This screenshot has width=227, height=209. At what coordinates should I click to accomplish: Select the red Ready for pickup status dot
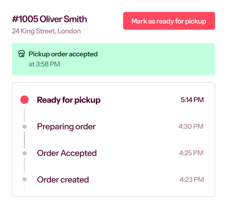[24, 100]
